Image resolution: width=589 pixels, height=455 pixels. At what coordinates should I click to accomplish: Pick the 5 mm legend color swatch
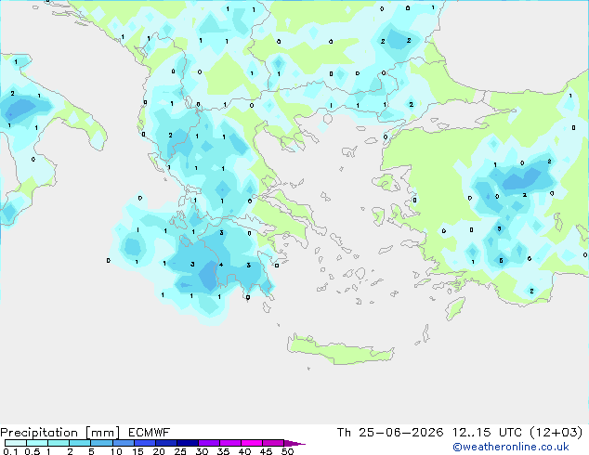coord(101,443)
